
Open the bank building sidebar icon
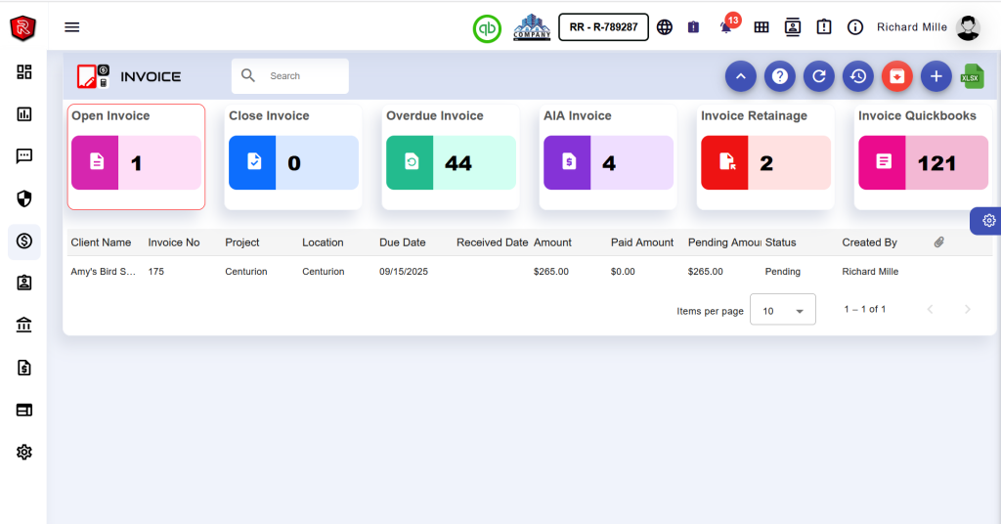click(x=24, y=326)
